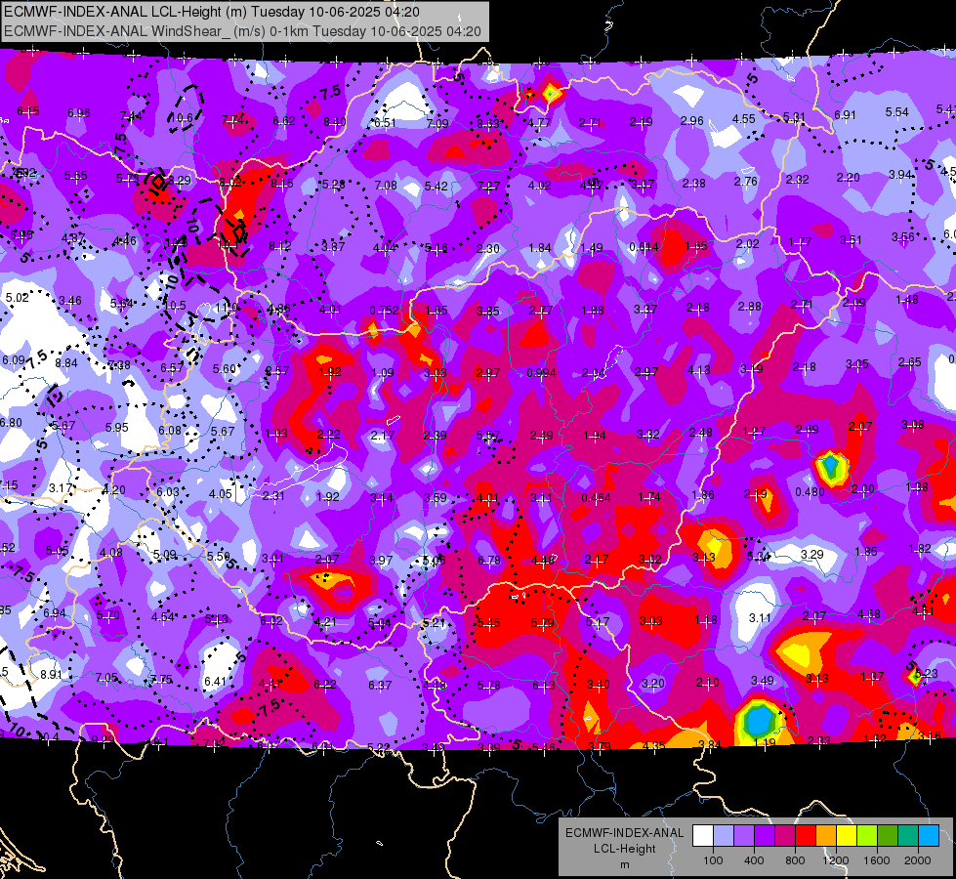Click the WindShear_ (m/s) 0-1km header line
The height and width of the screenshot is (879, 956).
coord(242,31)
